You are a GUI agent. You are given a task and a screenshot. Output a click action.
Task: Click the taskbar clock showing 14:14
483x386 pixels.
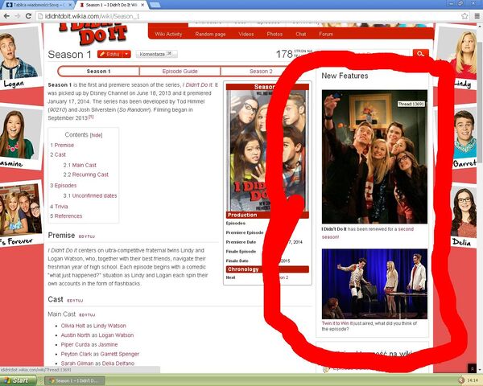pos(473,380)
